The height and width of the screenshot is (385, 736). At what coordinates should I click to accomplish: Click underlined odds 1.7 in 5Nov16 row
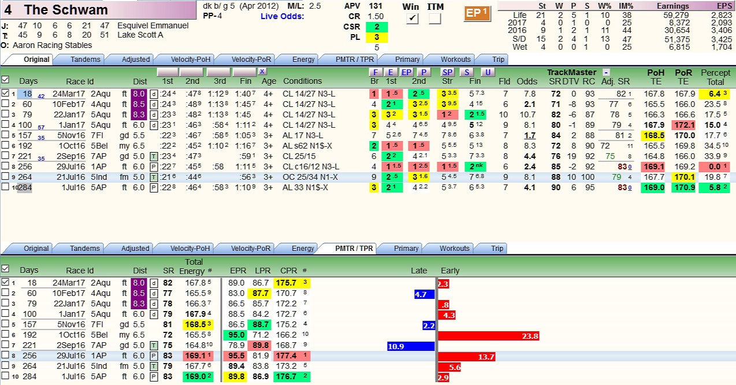(x=529, y=135)
